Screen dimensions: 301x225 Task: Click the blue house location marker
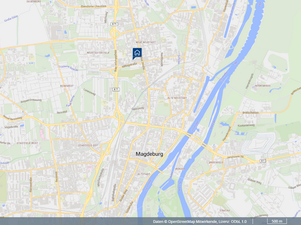tap(137, 53)
